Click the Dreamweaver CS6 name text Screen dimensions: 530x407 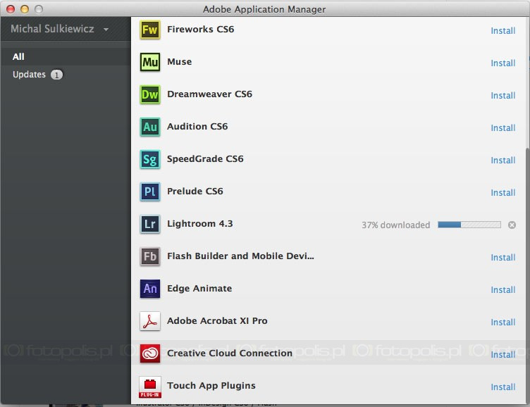point(209,94)
